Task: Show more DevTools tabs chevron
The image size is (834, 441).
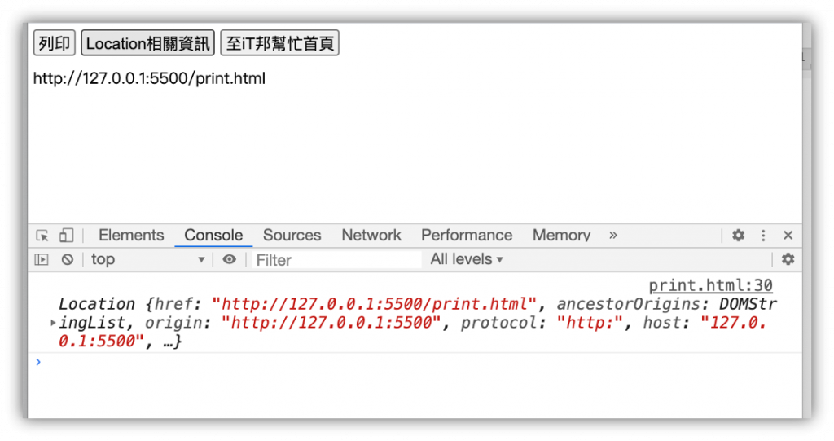Action: [x=612, y=235]
